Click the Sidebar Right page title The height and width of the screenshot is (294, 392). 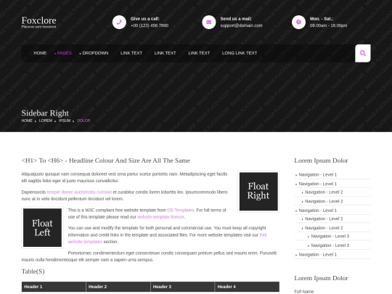click(x=45, y=113)
